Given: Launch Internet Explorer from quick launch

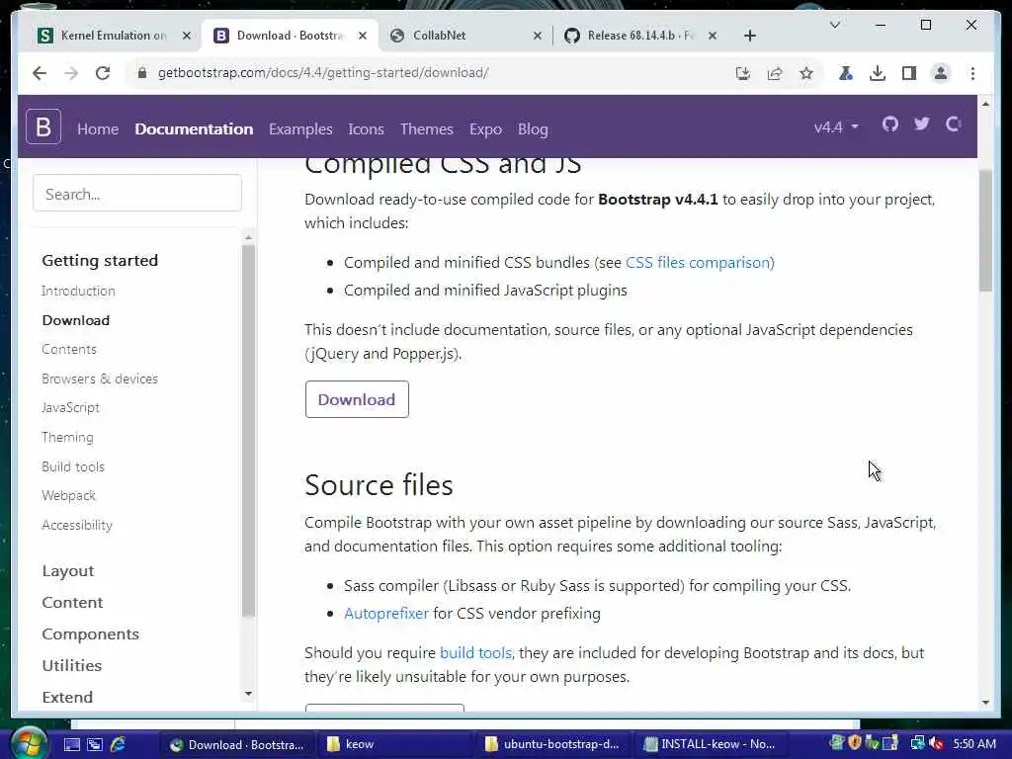Looking at the screenshot, I should coord(119,744).
